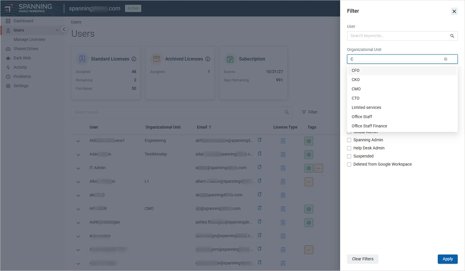The image size is (465, 271).
Task: Click Clear Filters button
Action: coord(362,259)
